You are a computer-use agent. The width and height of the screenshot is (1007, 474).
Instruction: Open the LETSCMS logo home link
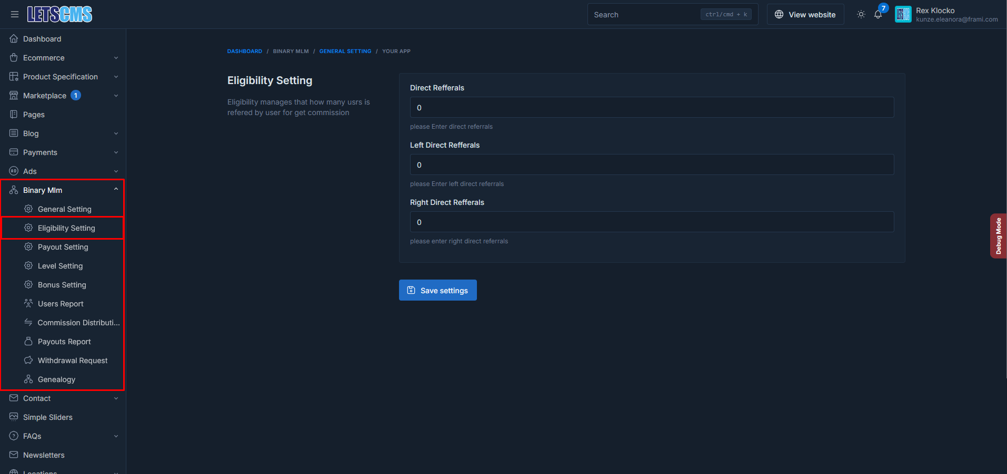click(x=59, y=14)
